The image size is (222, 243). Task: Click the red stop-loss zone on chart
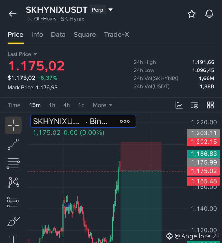click(141, 156)
